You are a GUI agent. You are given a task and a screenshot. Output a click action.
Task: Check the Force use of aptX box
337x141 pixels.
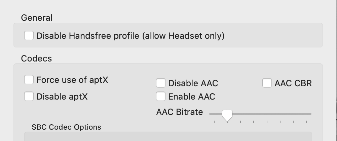[29, 80]
